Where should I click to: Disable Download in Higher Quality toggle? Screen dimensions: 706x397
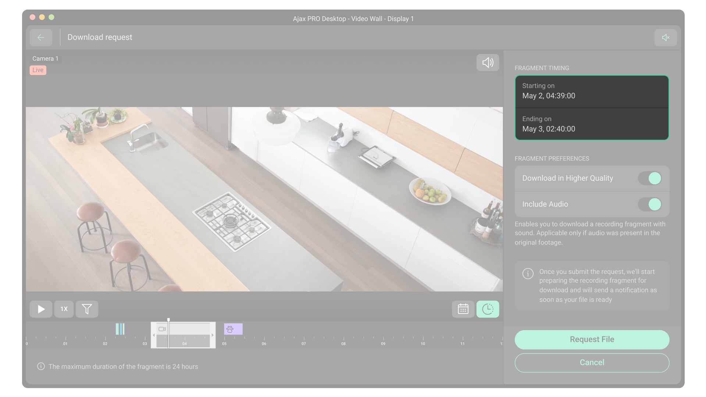[x=650, y=178]
